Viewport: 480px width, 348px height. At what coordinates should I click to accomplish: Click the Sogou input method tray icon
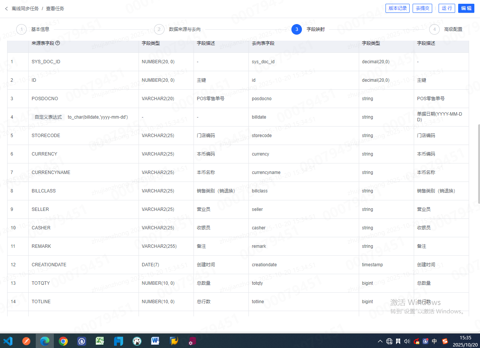(x=445, y=341)
